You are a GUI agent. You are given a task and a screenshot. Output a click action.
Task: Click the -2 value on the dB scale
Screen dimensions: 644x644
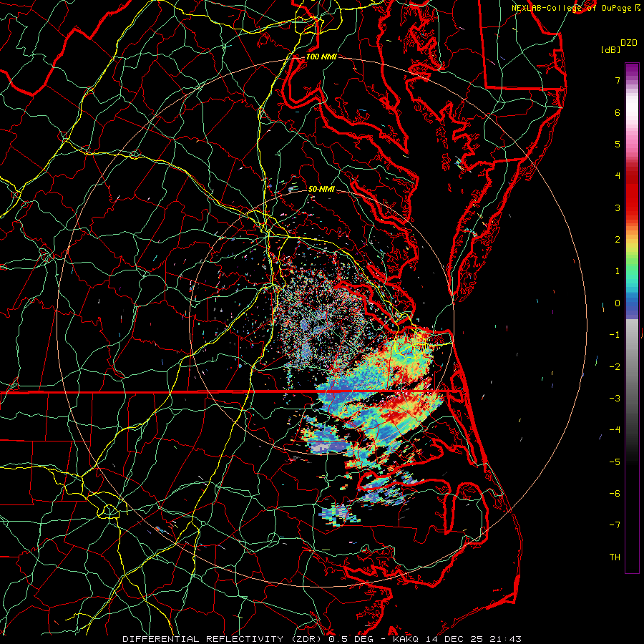[615, 367]
